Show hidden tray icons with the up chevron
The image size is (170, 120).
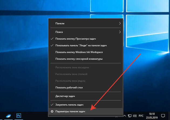point(125,116)
